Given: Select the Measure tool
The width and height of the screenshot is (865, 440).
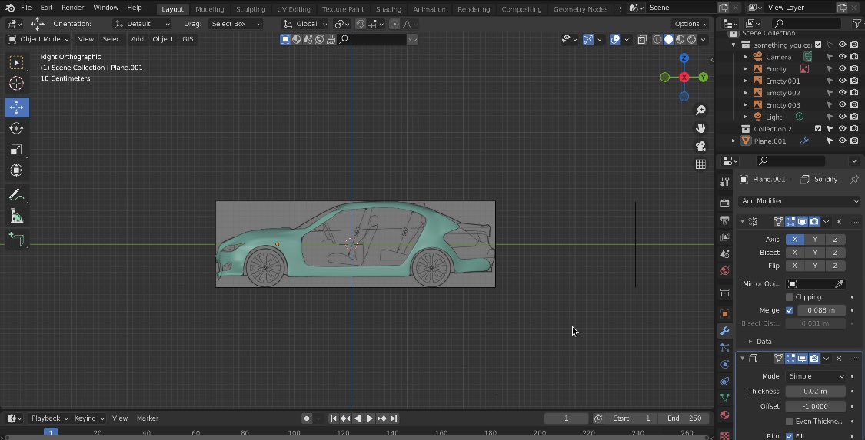Looking at the screenshot, I should point(17,217).
